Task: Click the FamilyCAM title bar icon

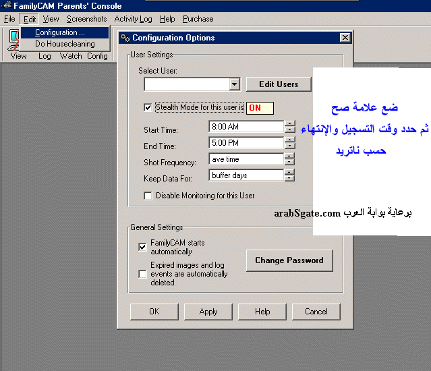Action: pyautogui.click(x=7, y=5)
